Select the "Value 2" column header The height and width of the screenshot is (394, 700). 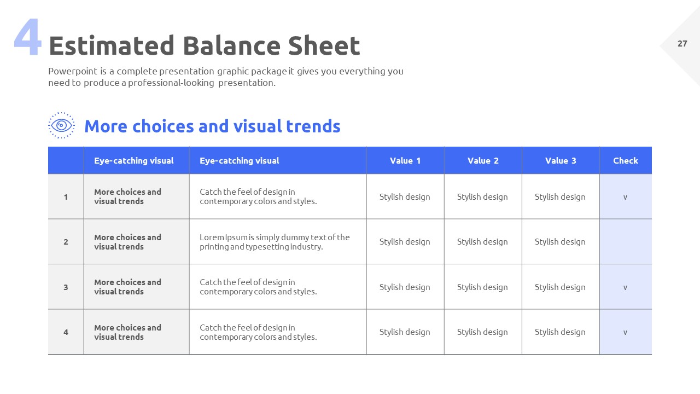click(x=483, y=160)
